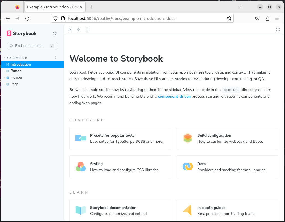Bookmark this page with the star
This screenshot has width=285, height=222.
(x=229, y=18)
